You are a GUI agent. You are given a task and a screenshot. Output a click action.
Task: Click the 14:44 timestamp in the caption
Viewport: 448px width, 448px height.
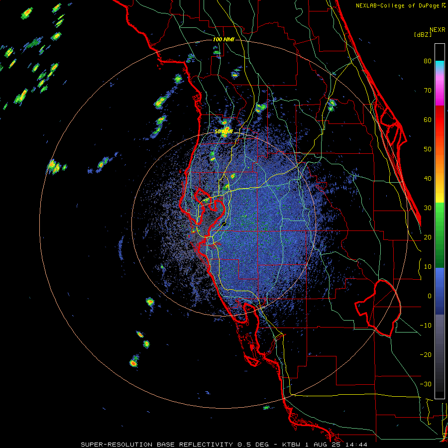point(357,445)
